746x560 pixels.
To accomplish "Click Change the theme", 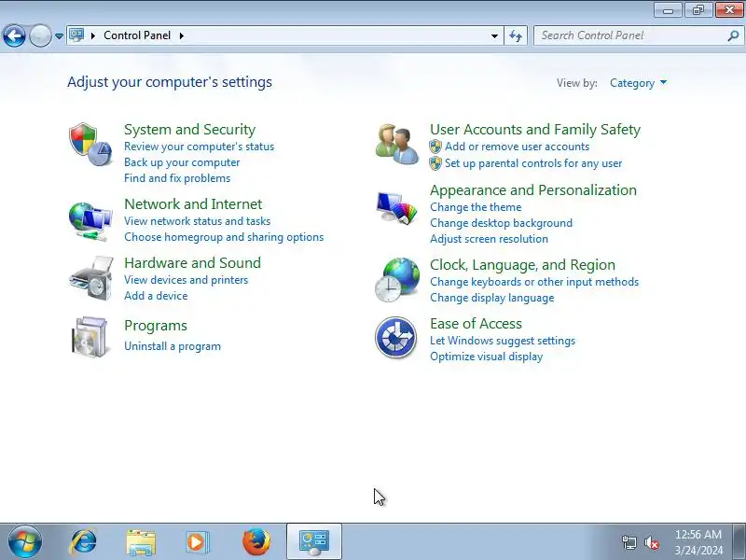I will click(x=476, y=207).
